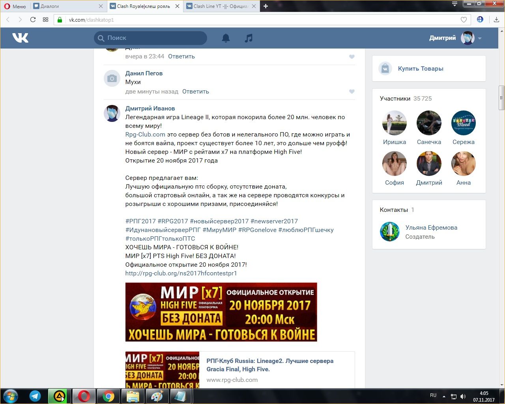Click the volume icon in system tray
Image resolution: width=505 pixels, height=404 pixels.
463,397
